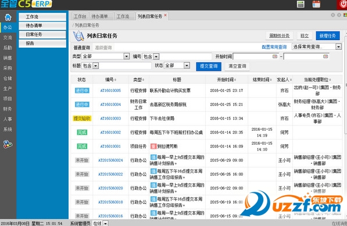
Task: Click the 提交查询 button
Action: (209, 66)
